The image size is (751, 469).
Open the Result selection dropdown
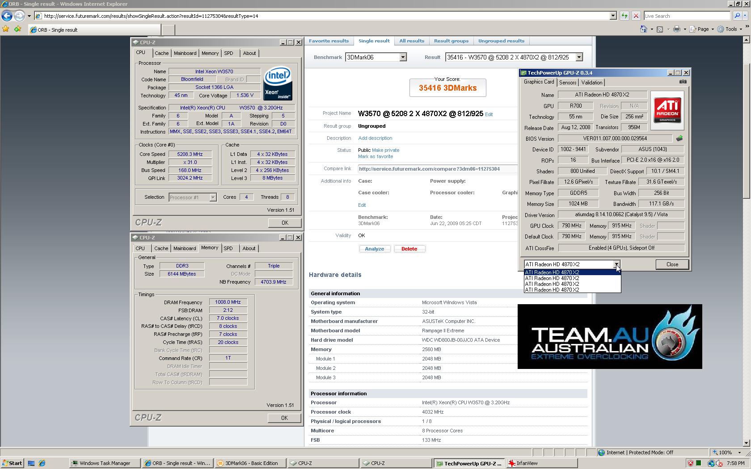579,57
